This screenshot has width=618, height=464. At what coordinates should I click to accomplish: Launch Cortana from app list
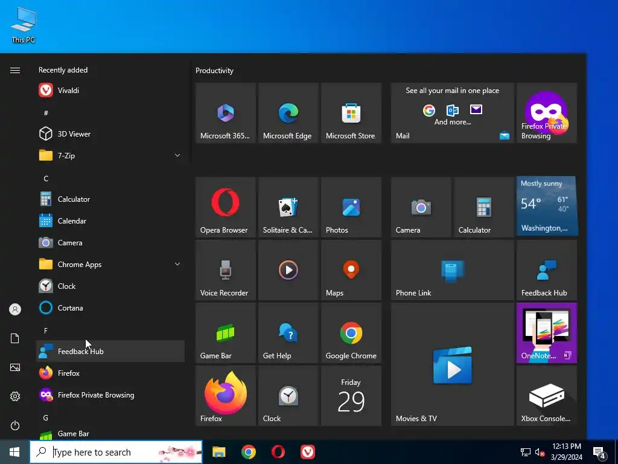point(110,308)
